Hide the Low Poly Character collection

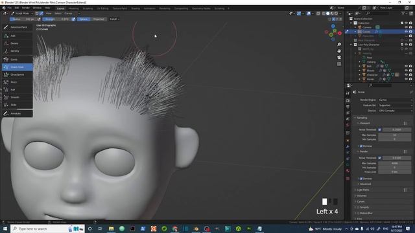pyautogui.click(x=407, y=45)
